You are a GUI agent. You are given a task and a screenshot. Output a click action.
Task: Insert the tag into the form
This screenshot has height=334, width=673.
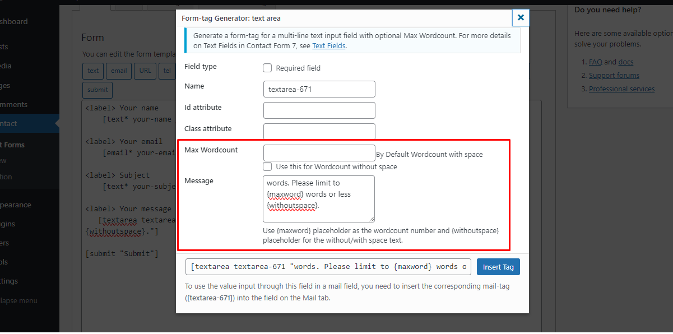(498, 267)
